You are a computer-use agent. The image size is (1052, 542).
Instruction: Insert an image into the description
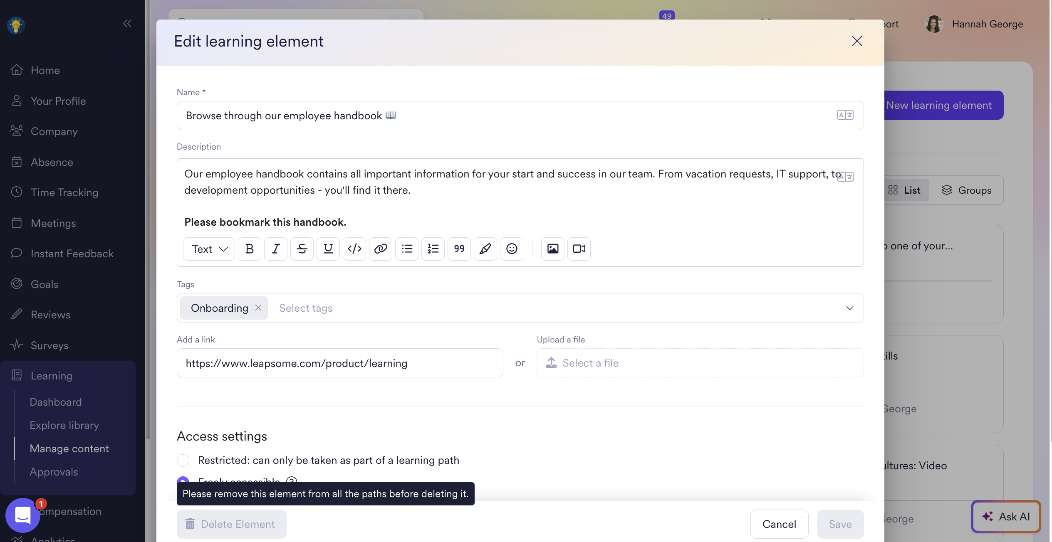click(x=552, y=249)
